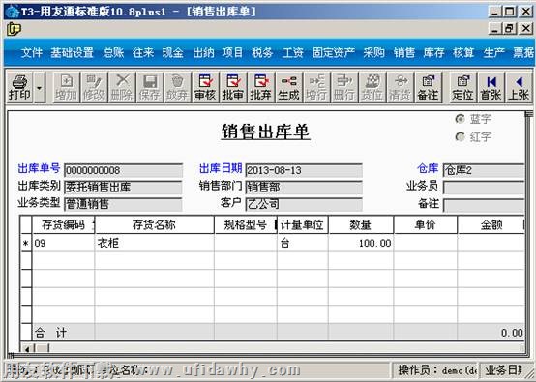
Task: Open the 库存 menu
Action: pyautogui.click(x=433, y=52)
